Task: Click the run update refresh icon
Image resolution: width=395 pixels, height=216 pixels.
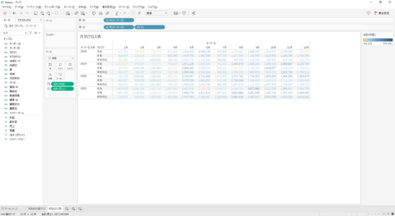Action: pyautogui.click(x=56, y=13)
